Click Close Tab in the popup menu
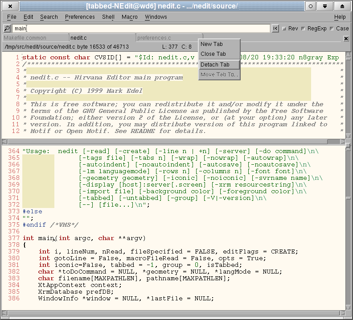Screen dimensions: 353x320 pos(213,54)
